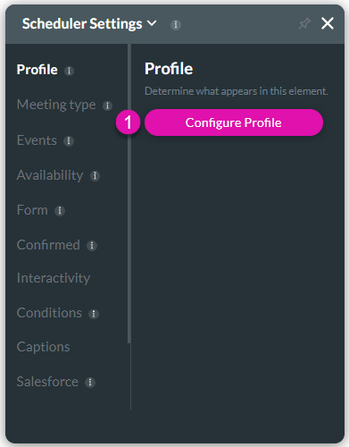Expand the Scheduler Settings dropdown chevron

pyautogui.click(x=152, y=23)
